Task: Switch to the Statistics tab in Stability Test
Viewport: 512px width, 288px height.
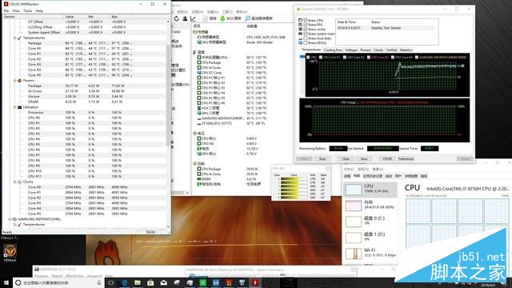Action: (406, 50)
